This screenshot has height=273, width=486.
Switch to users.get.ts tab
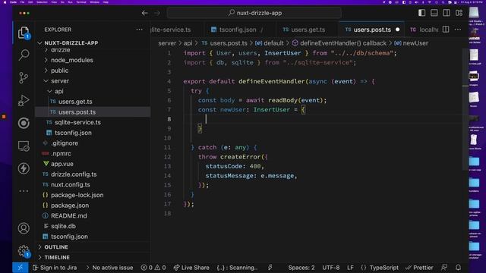tap(308, 30)
